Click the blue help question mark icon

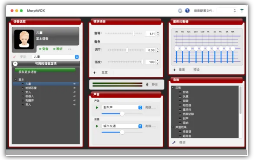tap(187, 11)
